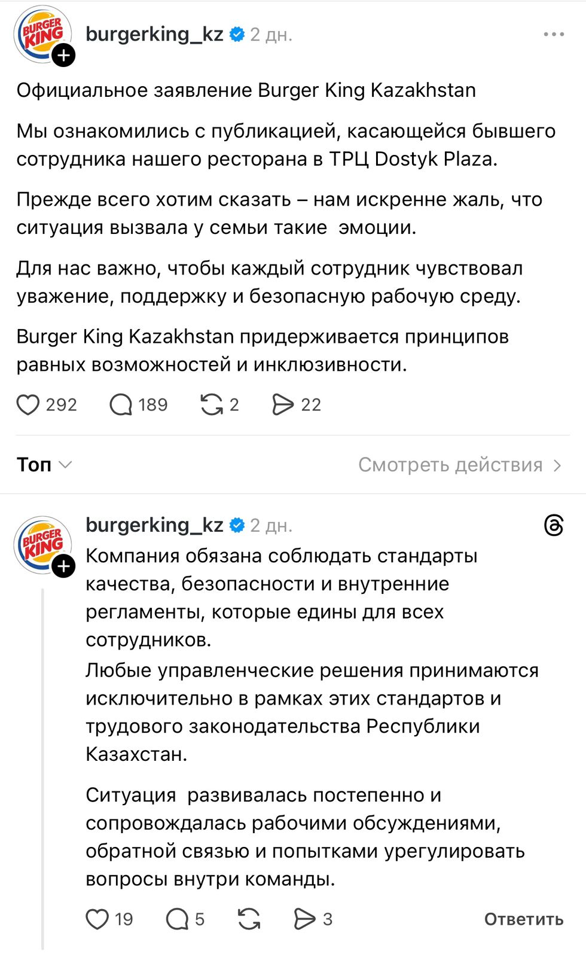Like the main Burger King statement post

tap(28, 405)
